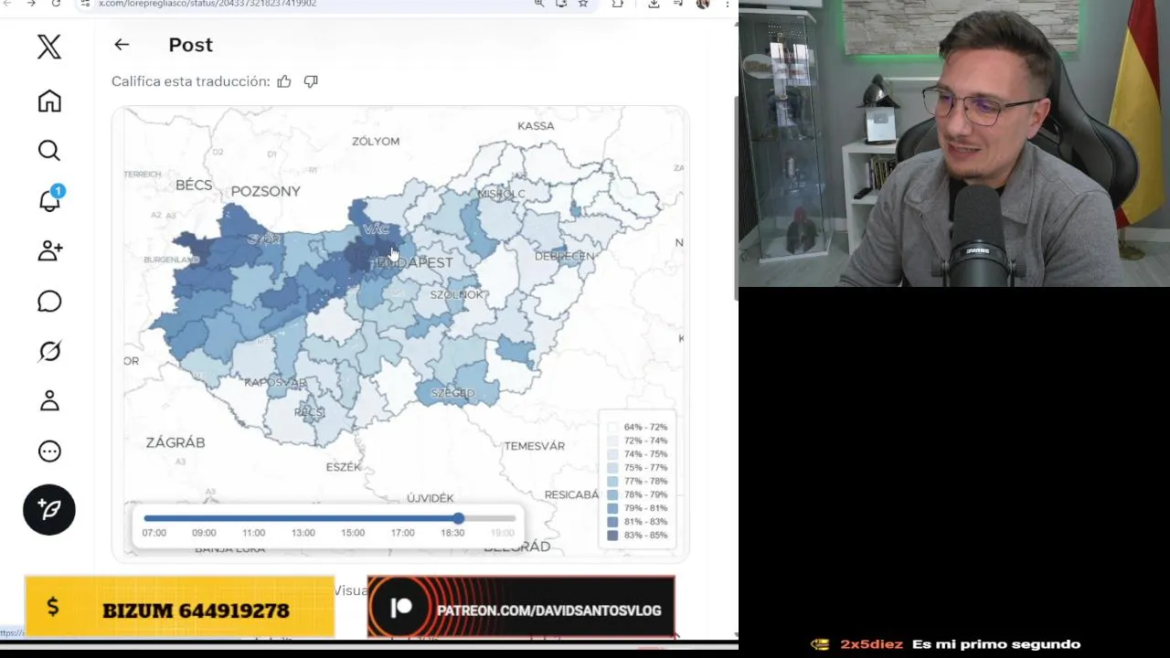Click the 83% - 85% legend swatch
This screenshot has height=658, width=1170.
point(612,535)
